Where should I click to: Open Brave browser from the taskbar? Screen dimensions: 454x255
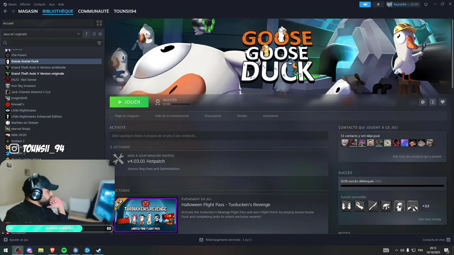tap(52, 250)
